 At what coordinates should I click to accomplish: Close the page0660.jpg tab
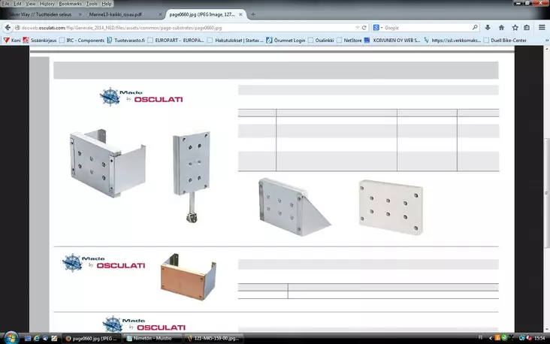240,14
